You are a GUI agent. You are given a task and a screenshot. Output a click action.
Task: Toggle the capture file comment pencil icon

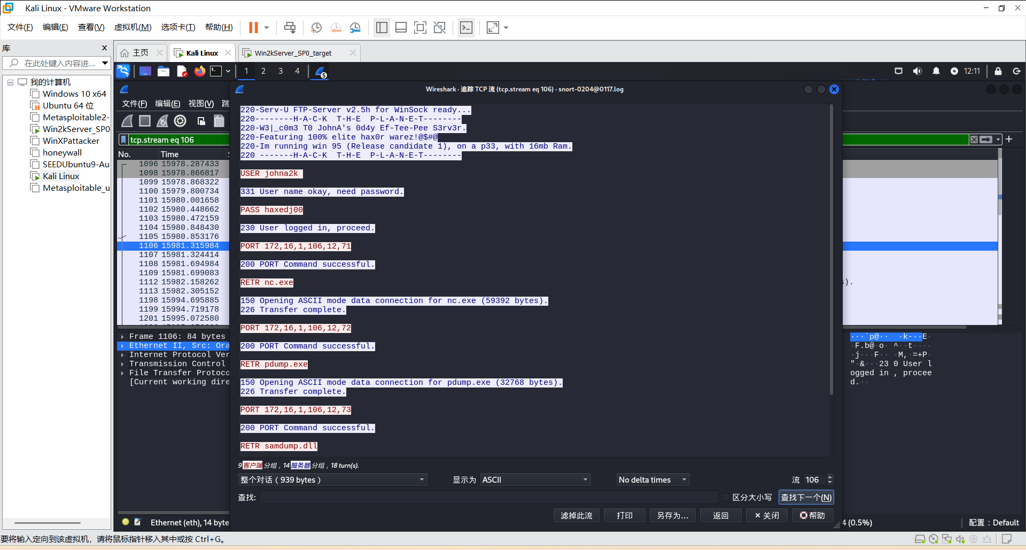tap(137, 522)
